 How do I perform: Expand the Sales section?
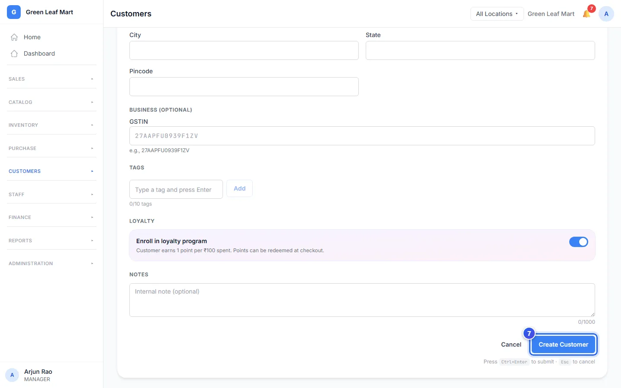(52, 79)
